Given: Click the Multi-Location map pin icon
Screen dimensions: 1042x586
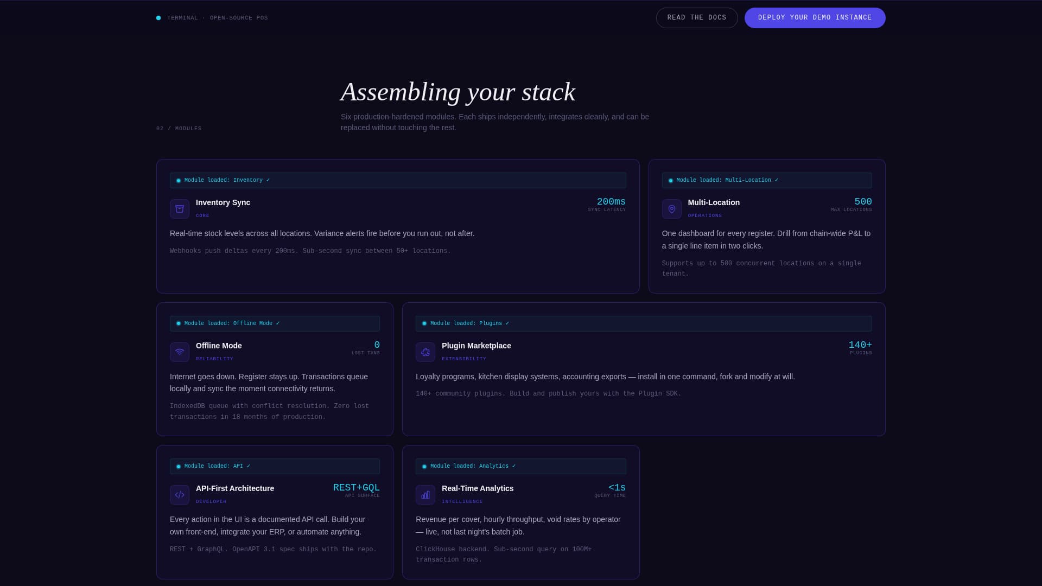Looking at the screenshot, I should (671, 208).
